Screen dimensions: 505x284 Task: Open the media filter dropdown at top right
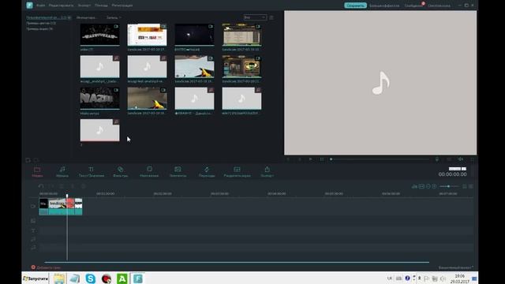tap(255, 17)
